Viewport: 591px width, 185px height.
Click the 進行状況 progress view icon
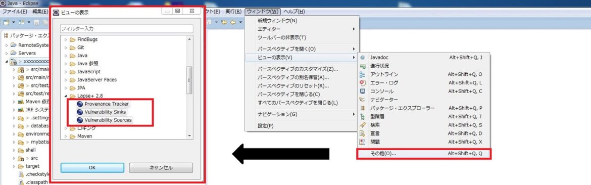[363, 66]
